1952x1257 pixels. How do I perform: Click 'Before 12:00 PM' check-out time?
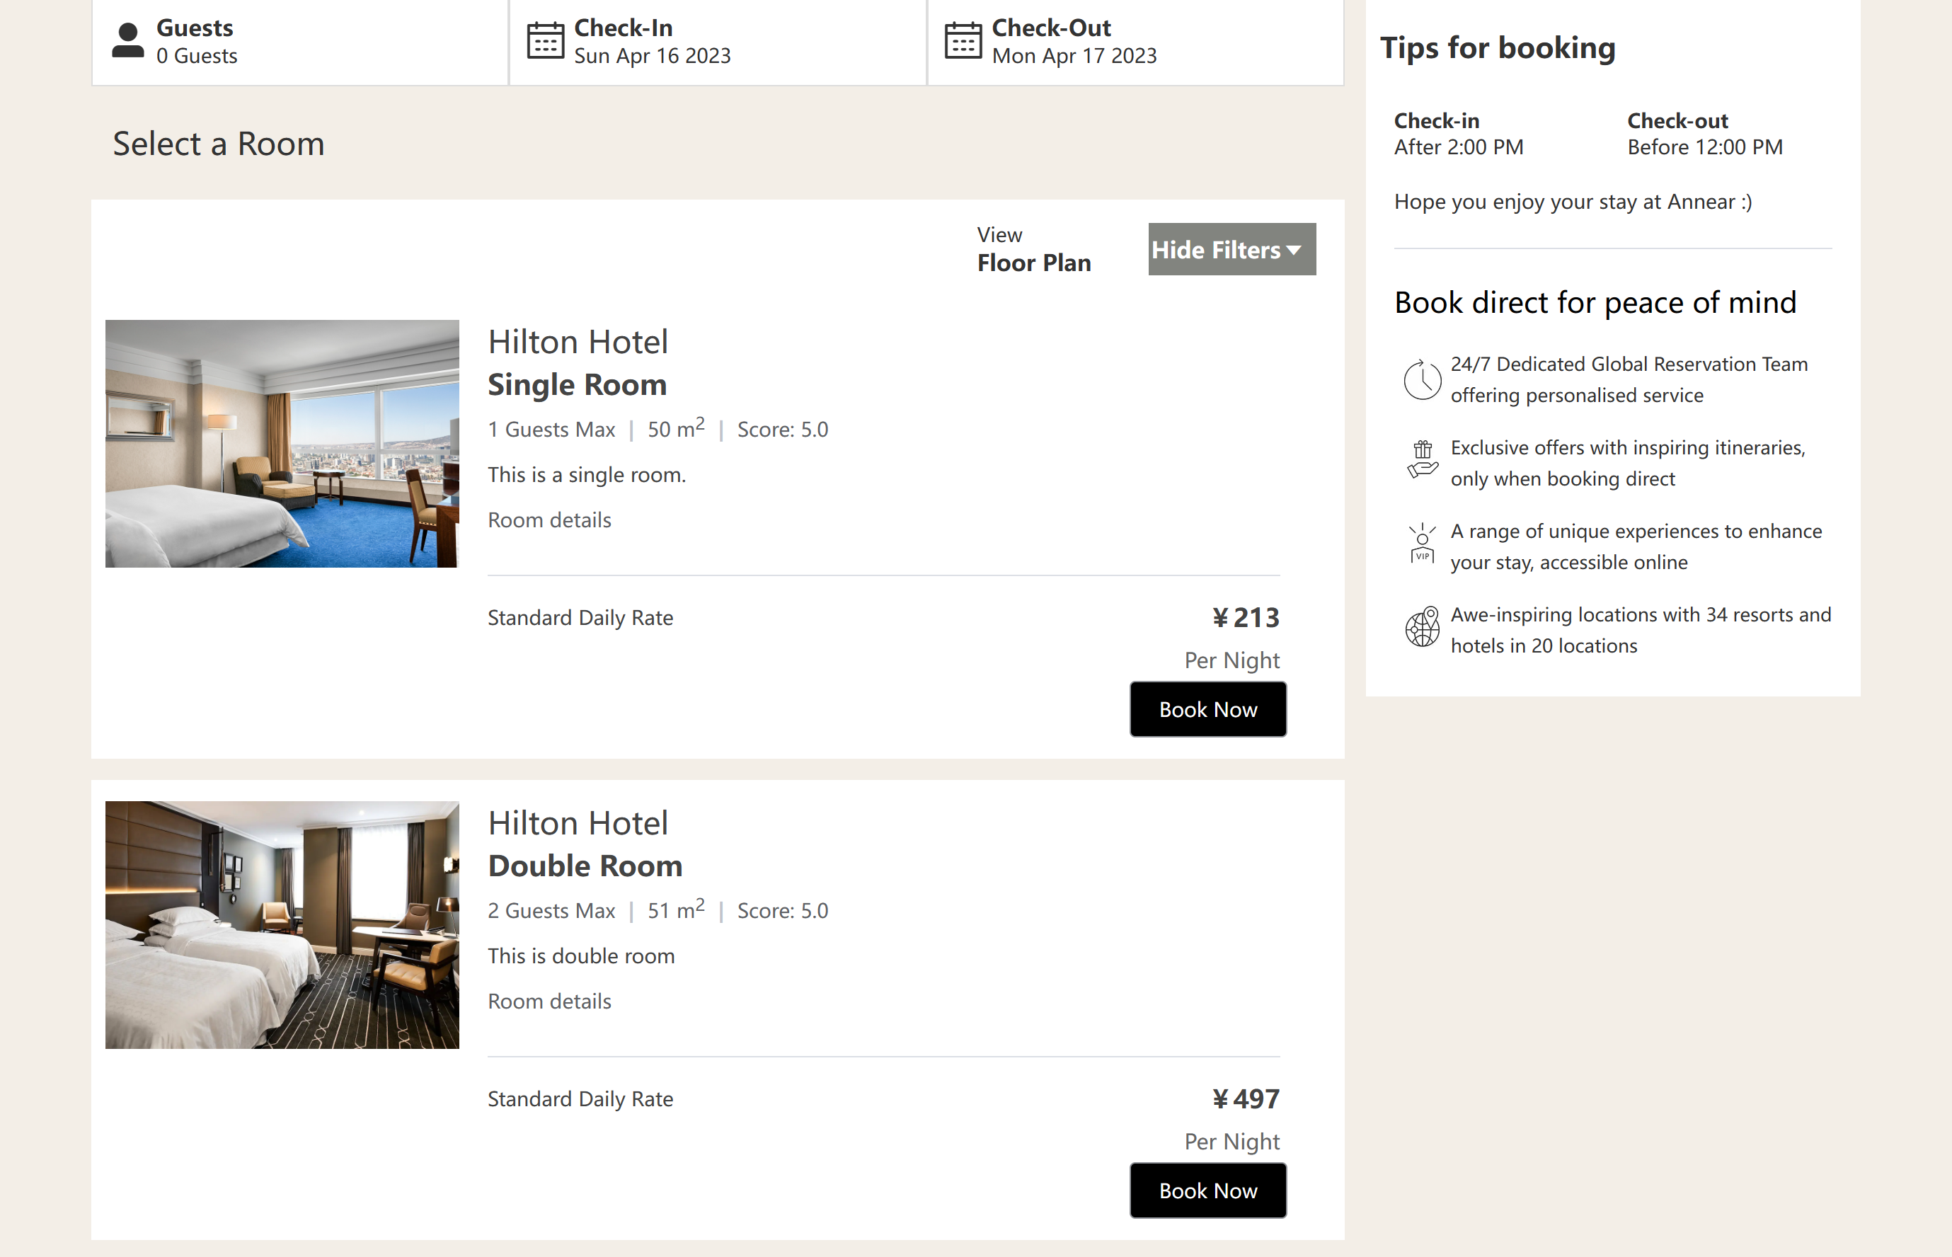click(x=1705, y=148)
